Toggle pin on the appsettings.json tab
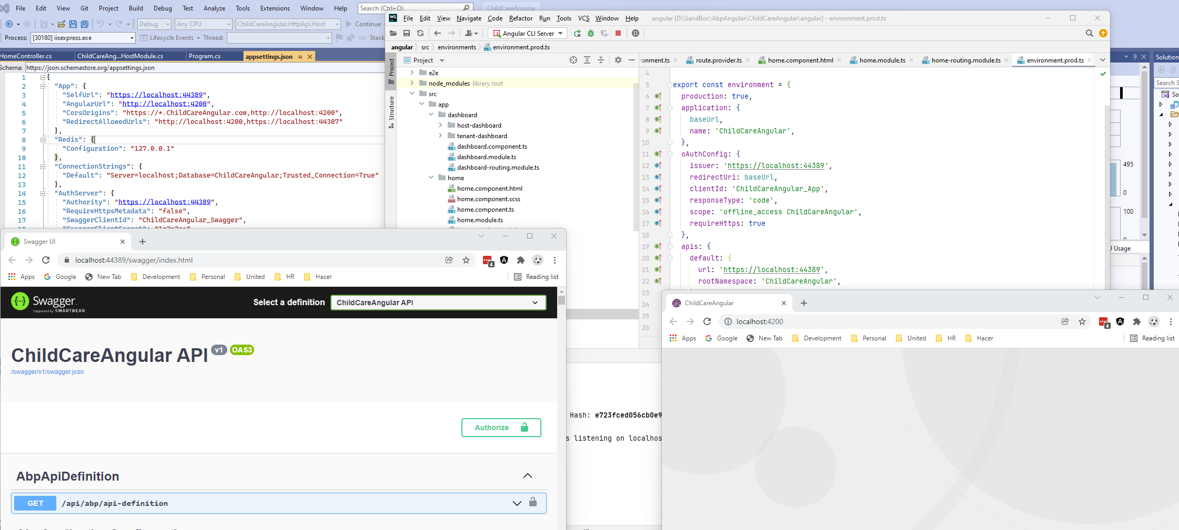The height and width of the screenshot is (530, 1179). pyautogui.click(x=300, y=57)
